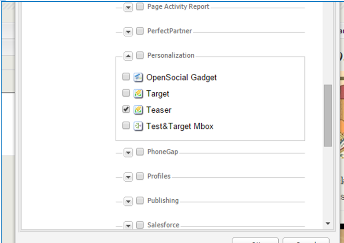Click the Teaser component icon

pyautogui.click(x=138, y=109)
